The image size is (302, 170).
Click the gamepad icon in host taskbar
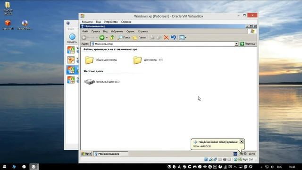point(195,167)
